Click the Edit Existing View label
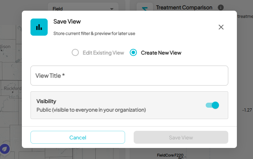The width and height of the screenshot is (253, 159). coord(103,53)
